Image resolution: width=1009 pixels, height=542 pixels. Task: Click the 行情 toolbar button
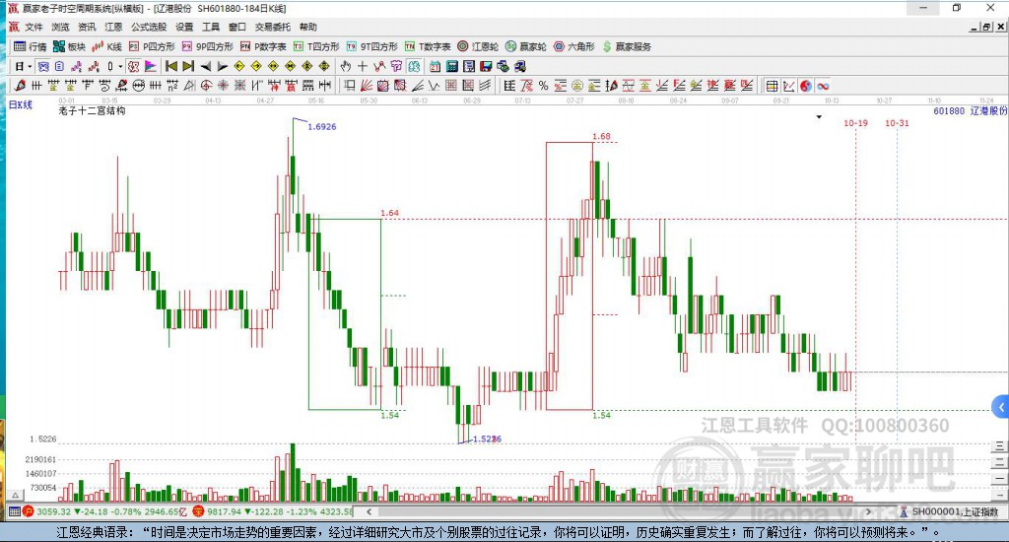click(31, 46)
